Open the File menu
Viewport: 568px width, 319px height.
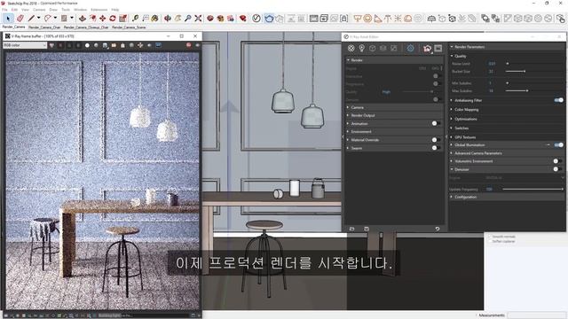tap(4, 10)
